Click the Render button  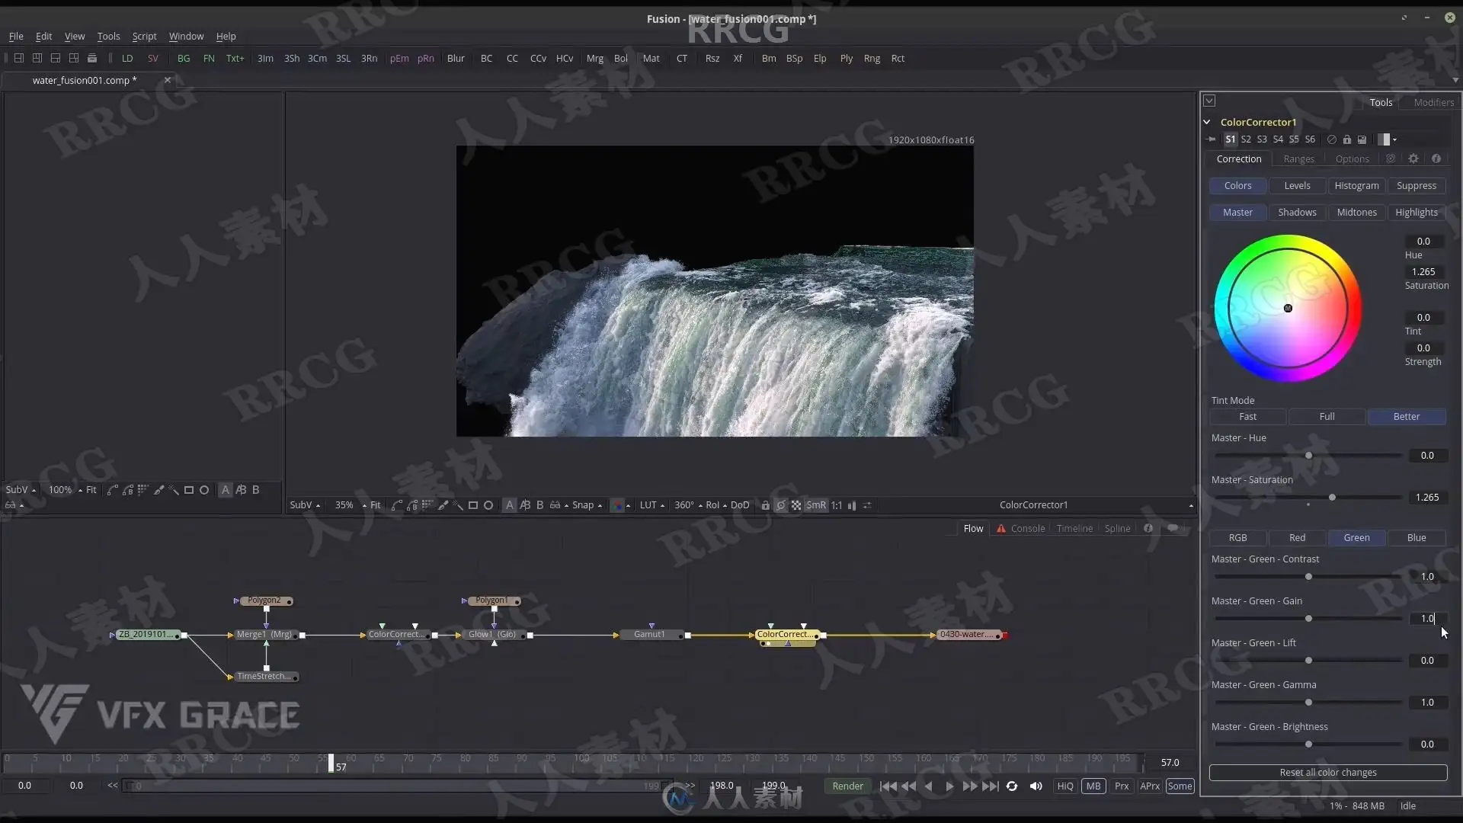pos(847,786)
